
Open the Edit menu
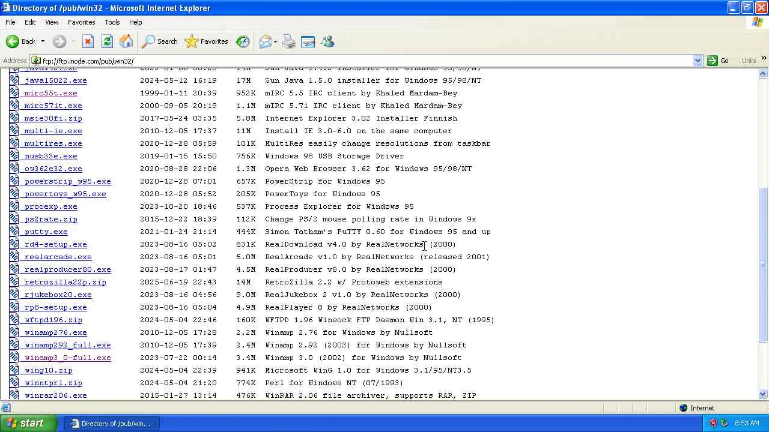tap(30, 22)
